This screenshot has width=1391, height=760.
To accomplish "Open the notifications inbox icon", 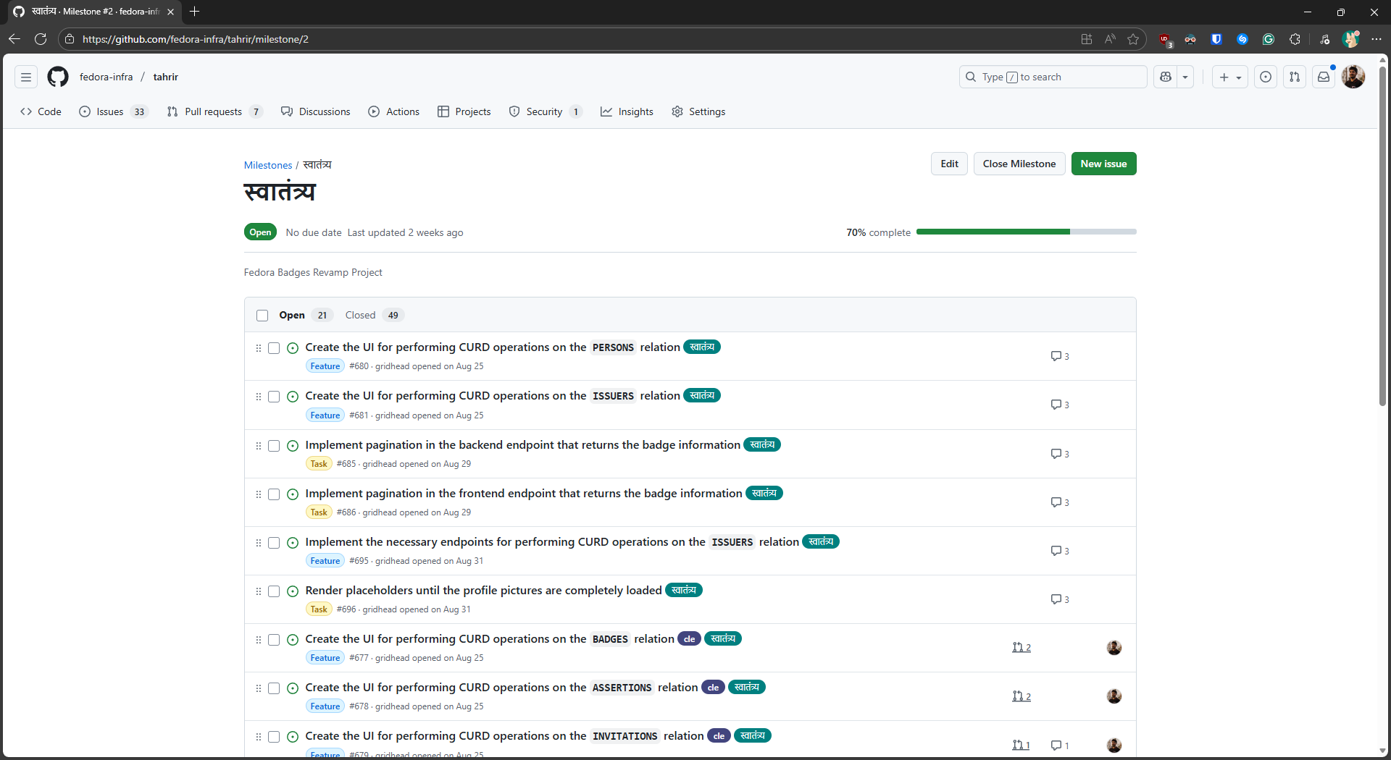I will click(x=1323, y=77).
